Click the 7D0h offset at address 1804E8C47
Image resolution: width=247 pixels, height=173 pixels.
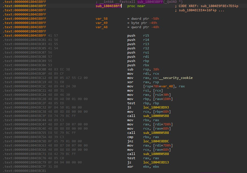click(x=167, y=124)
